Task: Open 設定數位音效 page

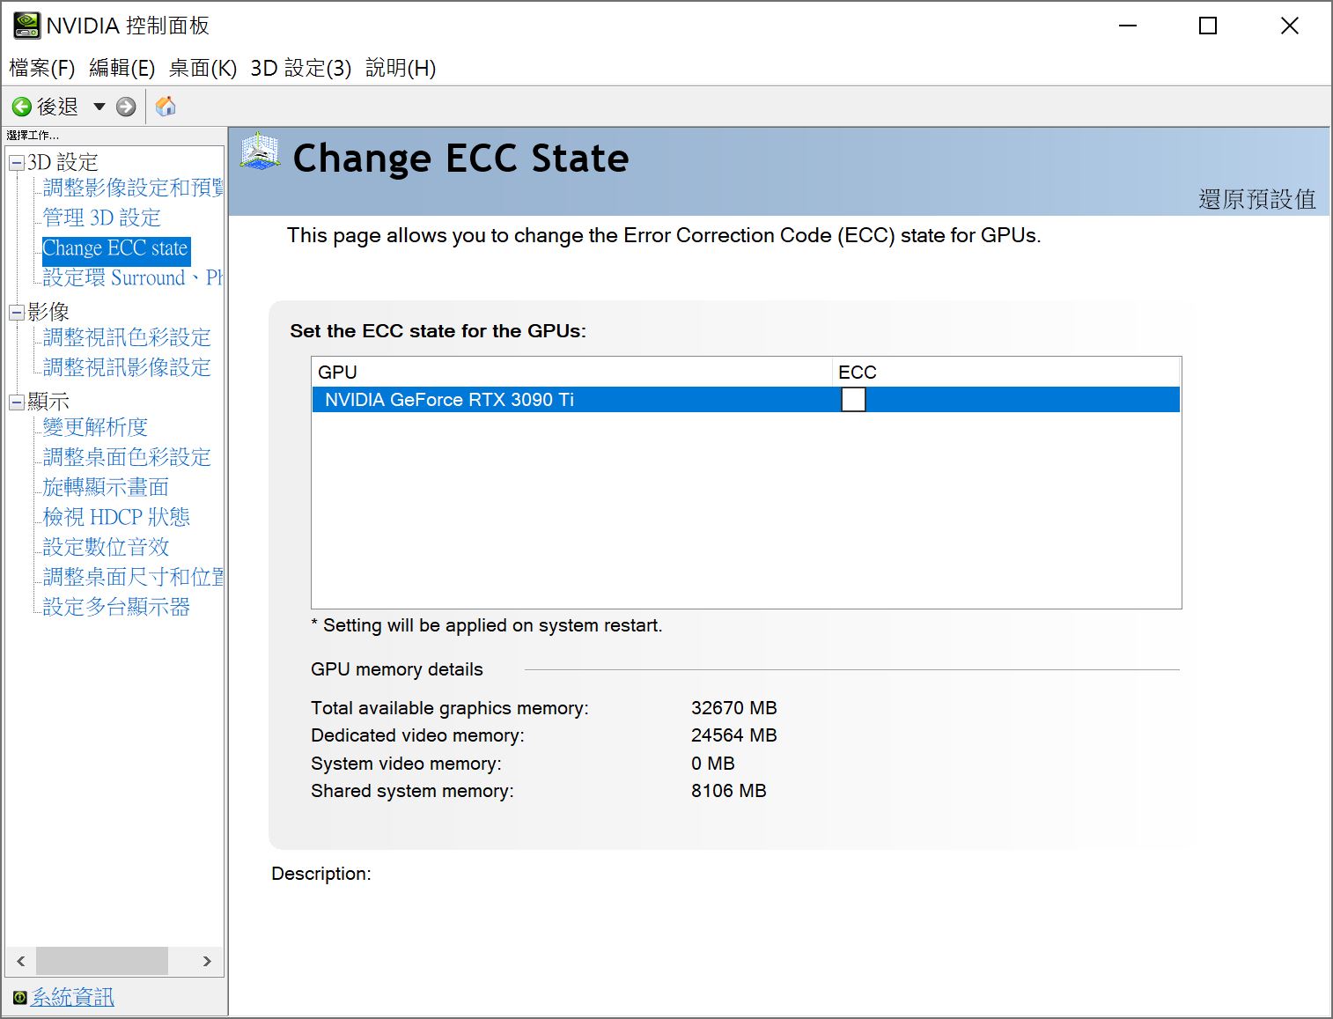Action: click(x=106, y=547)
